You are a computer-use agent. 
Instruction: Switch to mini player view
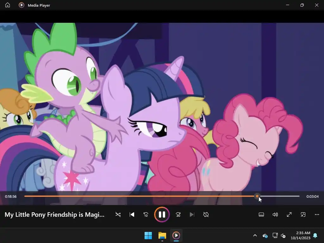tap(303, 215)
